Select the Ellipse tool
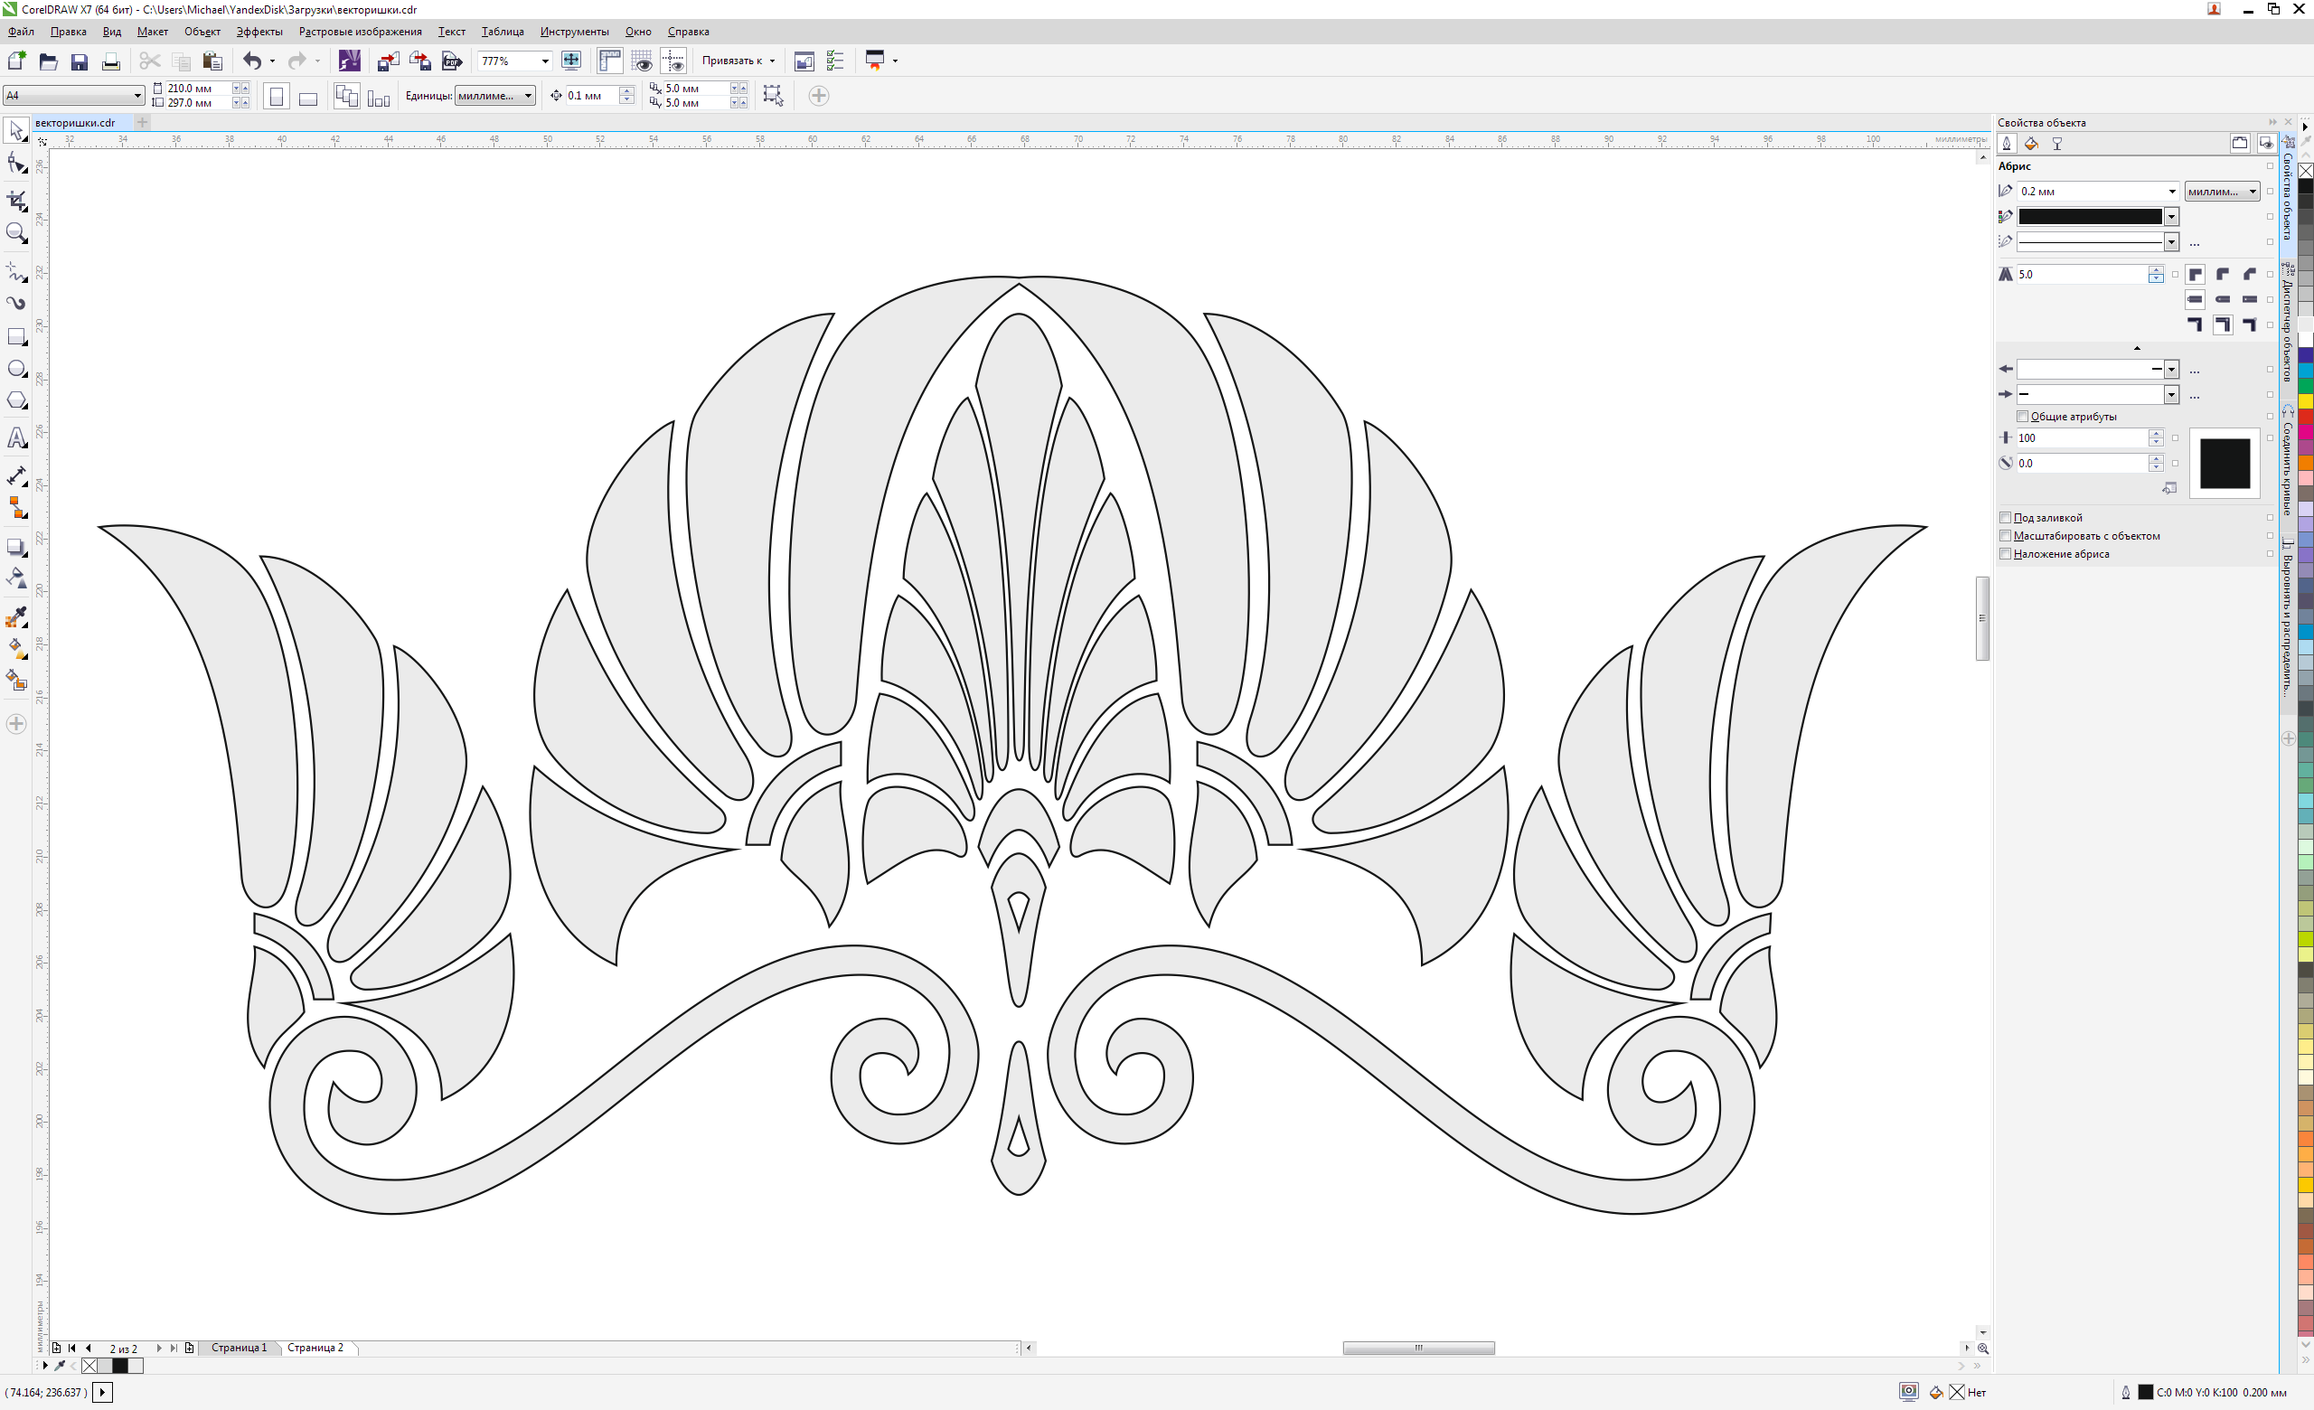Viewport: 2314px width, 1410px height. point(16,369)
